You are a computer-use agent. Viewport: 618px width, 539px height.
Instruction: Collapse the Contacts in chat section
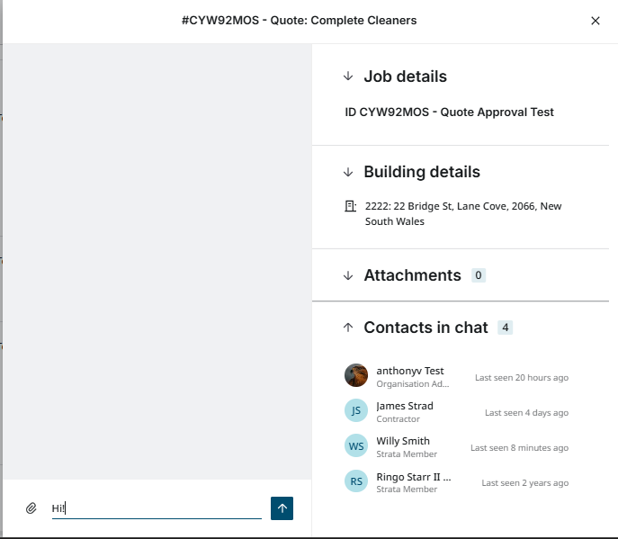point(348,328)
